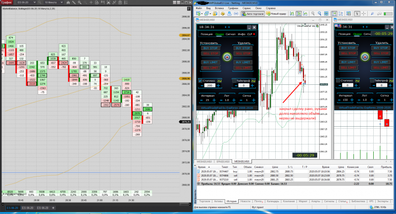Click tile windows icon in MetaTrader toolbar
This screenshot has height=214, width=396.
pos(326,14)
